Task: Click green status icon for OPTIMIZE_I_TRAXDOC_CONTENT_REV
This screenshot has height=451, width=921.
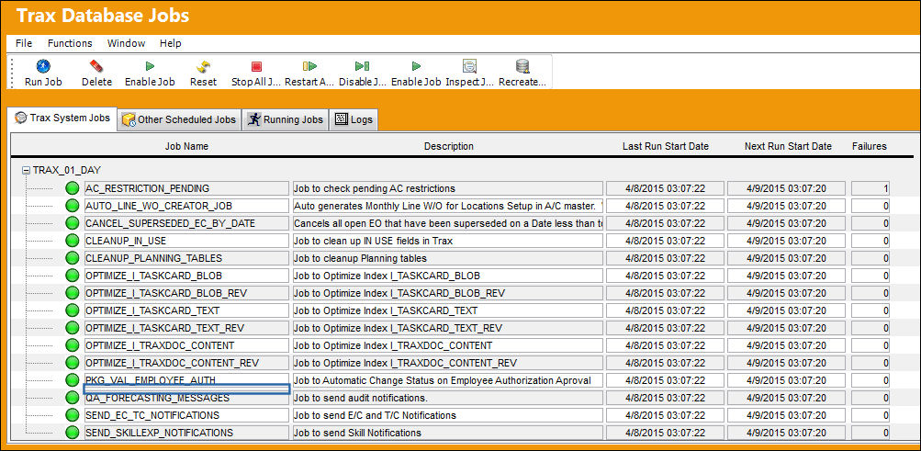Action: click(x=73, y=363)
